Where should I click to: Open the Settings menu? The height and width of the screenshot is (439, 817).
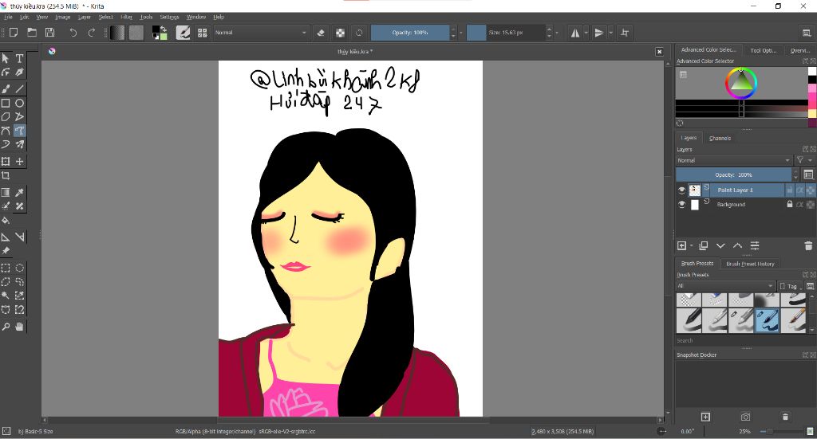pyautogui.click(x=169, y=18)
